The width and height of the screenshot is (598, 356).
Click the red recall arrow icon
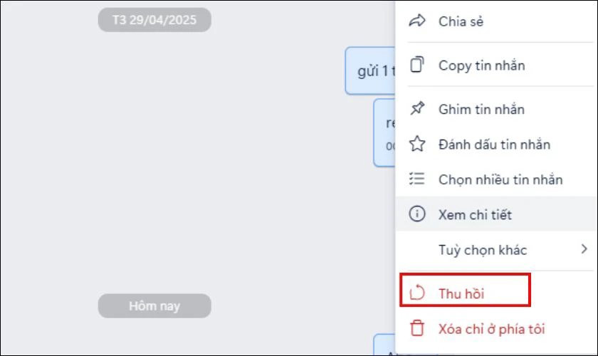tap(417, 293)
